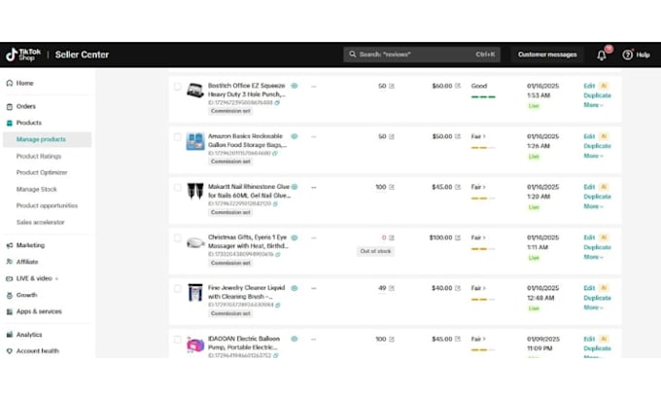The width and height of the screenshot is (661, 400).
Task: Duplicate the IDAODAN Balloon Pump listing
Action: [x=598, y=348]
